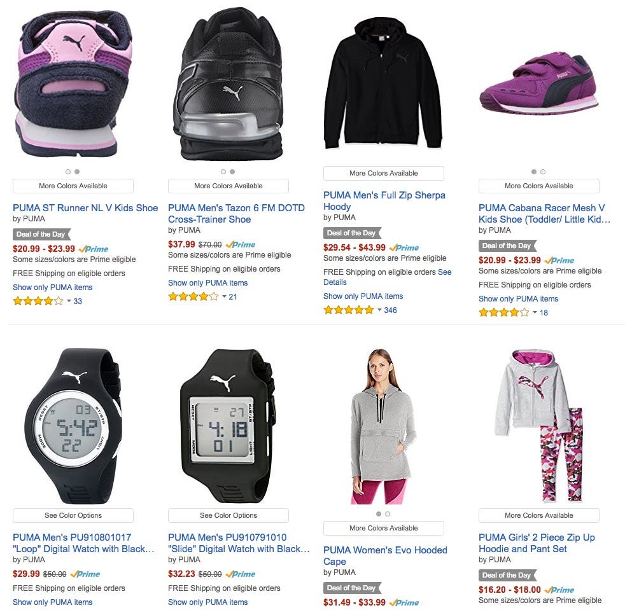Click the star rating under Tazon 6 Cross-Trainer
The height and width of the screenshot is (610, 625).
coord(193,296)
